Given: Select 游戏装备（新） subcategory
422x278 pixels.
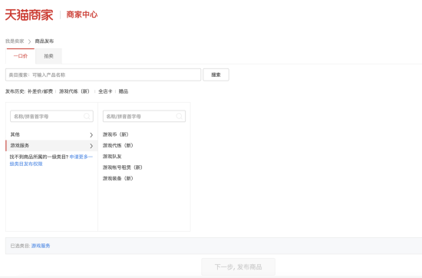Looking at the screenshot, I should tap(118, 178).
